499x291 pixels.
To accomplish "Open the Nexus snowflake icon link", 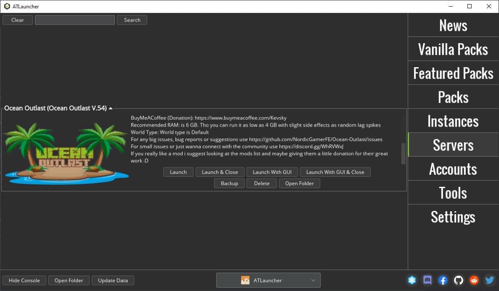I will [x=412, y=280].
